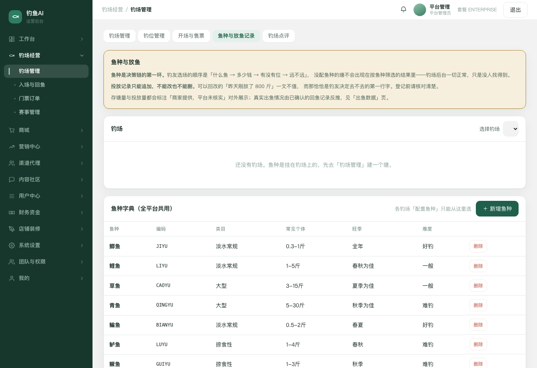Click the 新增鱼种 button

[x=497, y=209]
